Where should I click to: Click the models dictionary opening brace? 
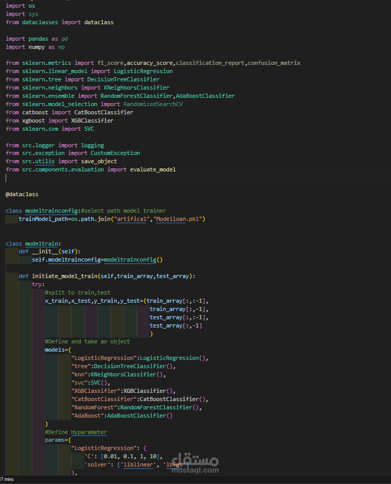(69, 350)
